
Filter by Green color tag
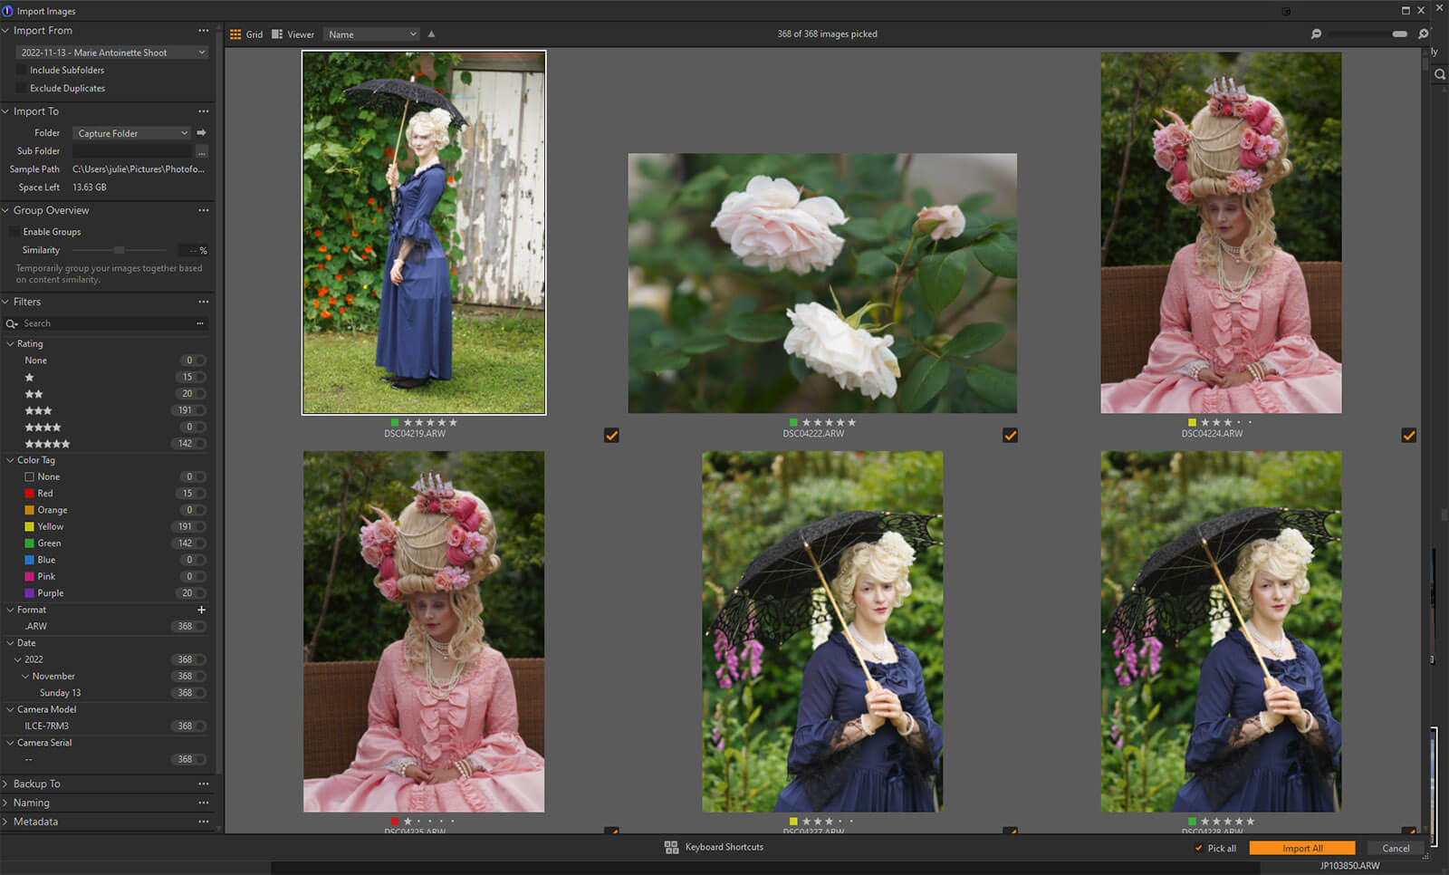[x=49, y=543]
